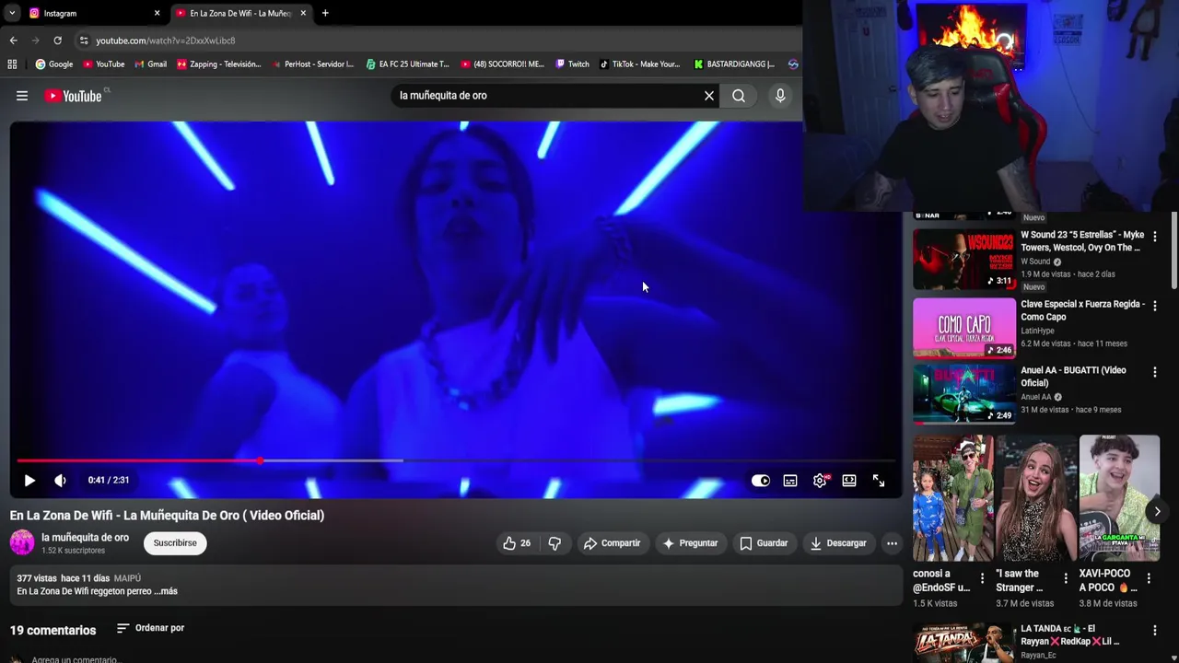1179x663 pixels.
Task: Click the address bar URL
Action: tap(166, 41)
